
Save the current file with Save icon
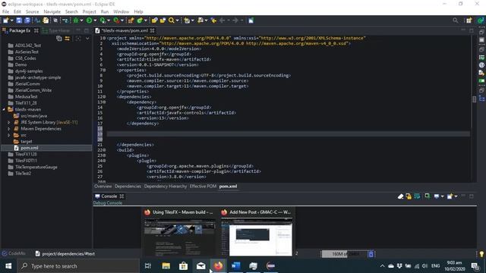[19, 20]
